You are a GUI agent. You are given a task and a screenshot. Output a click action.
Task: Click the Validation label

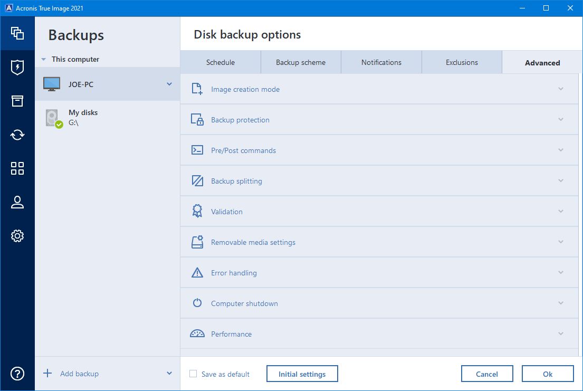click(x=227, y=212)
